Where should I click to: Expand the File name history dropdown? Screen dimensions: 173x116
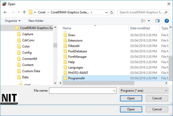tap(114, 91)
